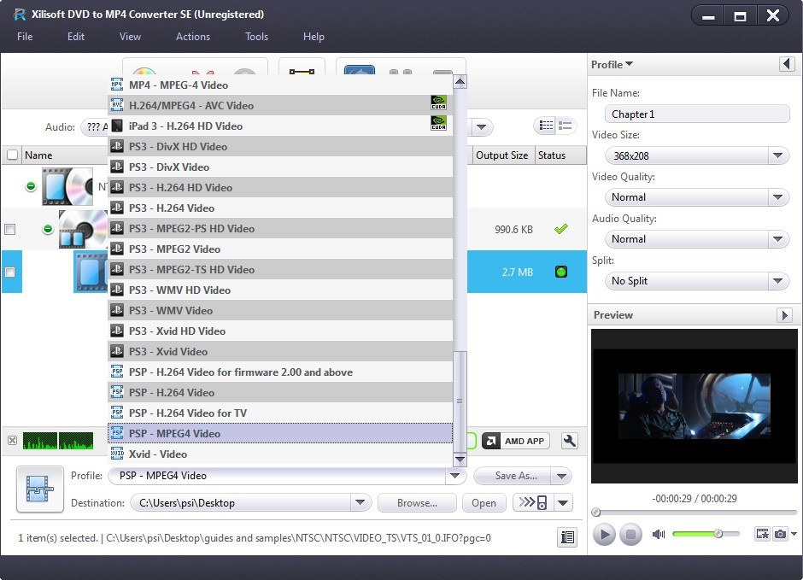Collapse the Profile side panel arrow
803x580 pixels.
point(787,65)
